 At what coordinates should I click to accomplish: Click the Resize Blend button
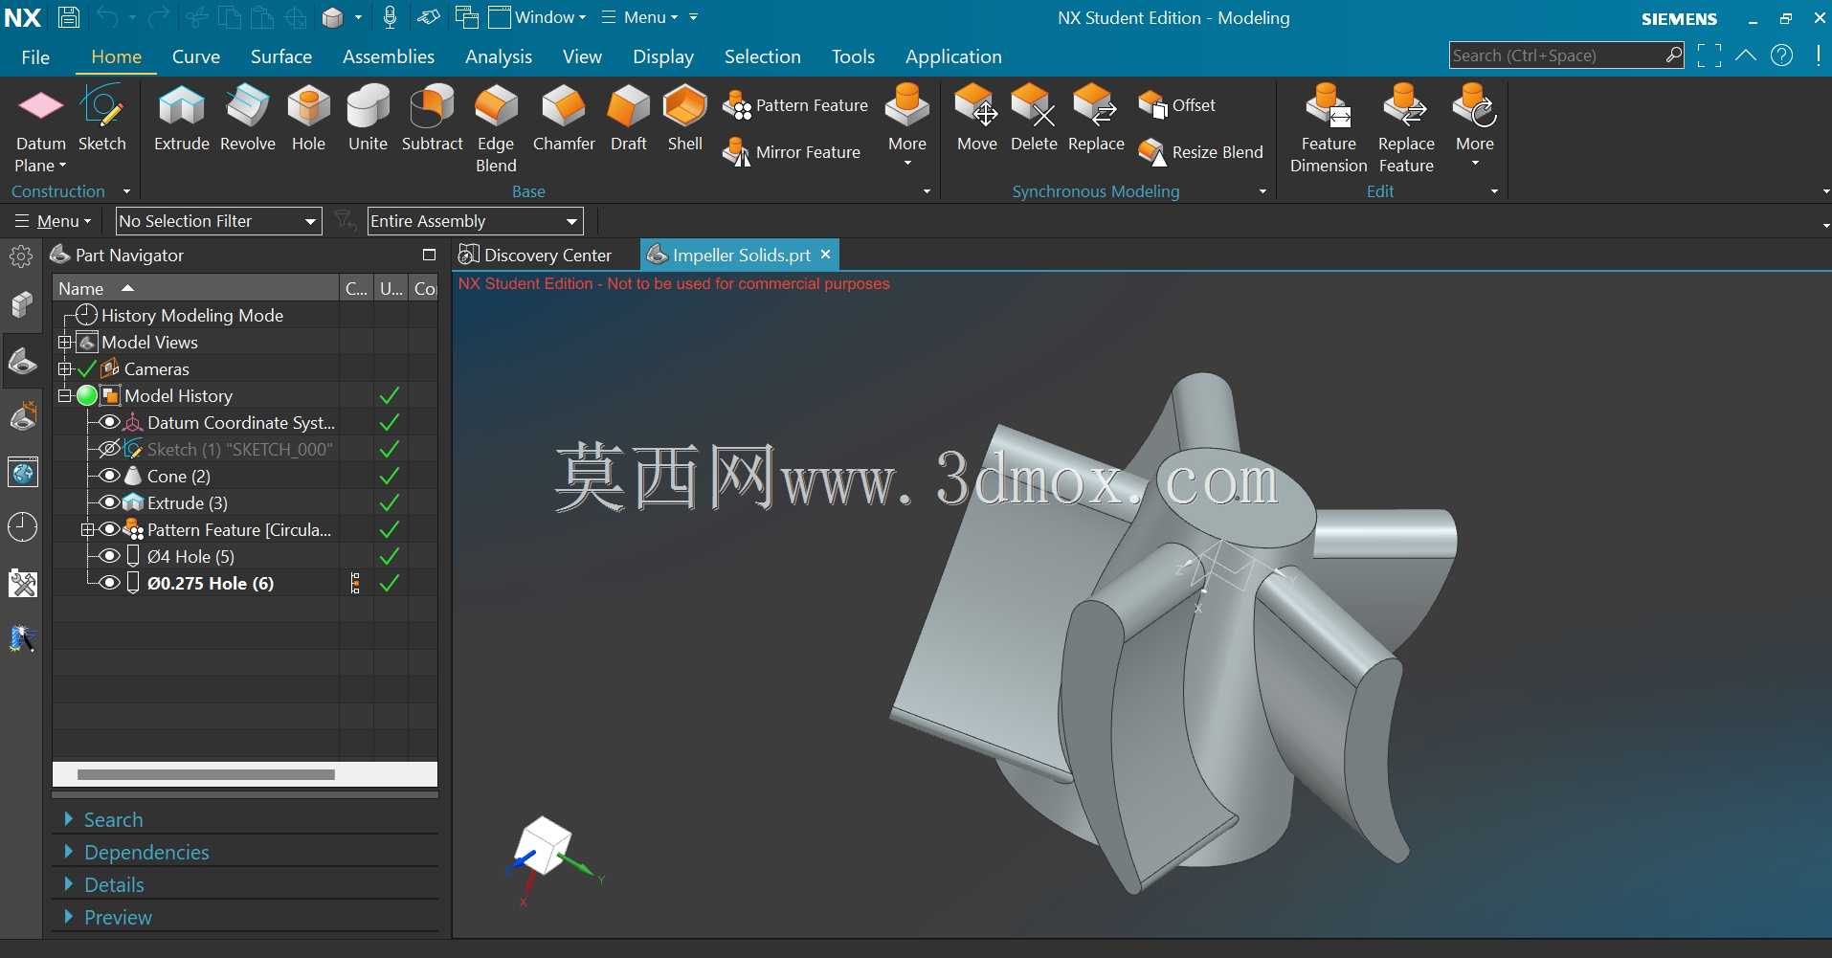pyautogui.click(x=1201, y=152)
